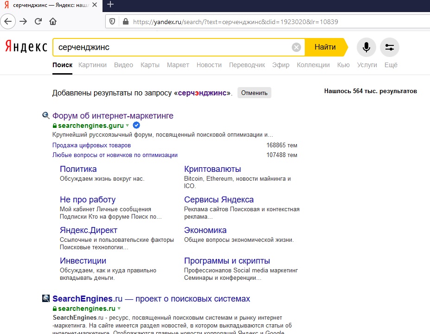
Task: Select the серченджинс browser tab title
Action: click(51, 5)
